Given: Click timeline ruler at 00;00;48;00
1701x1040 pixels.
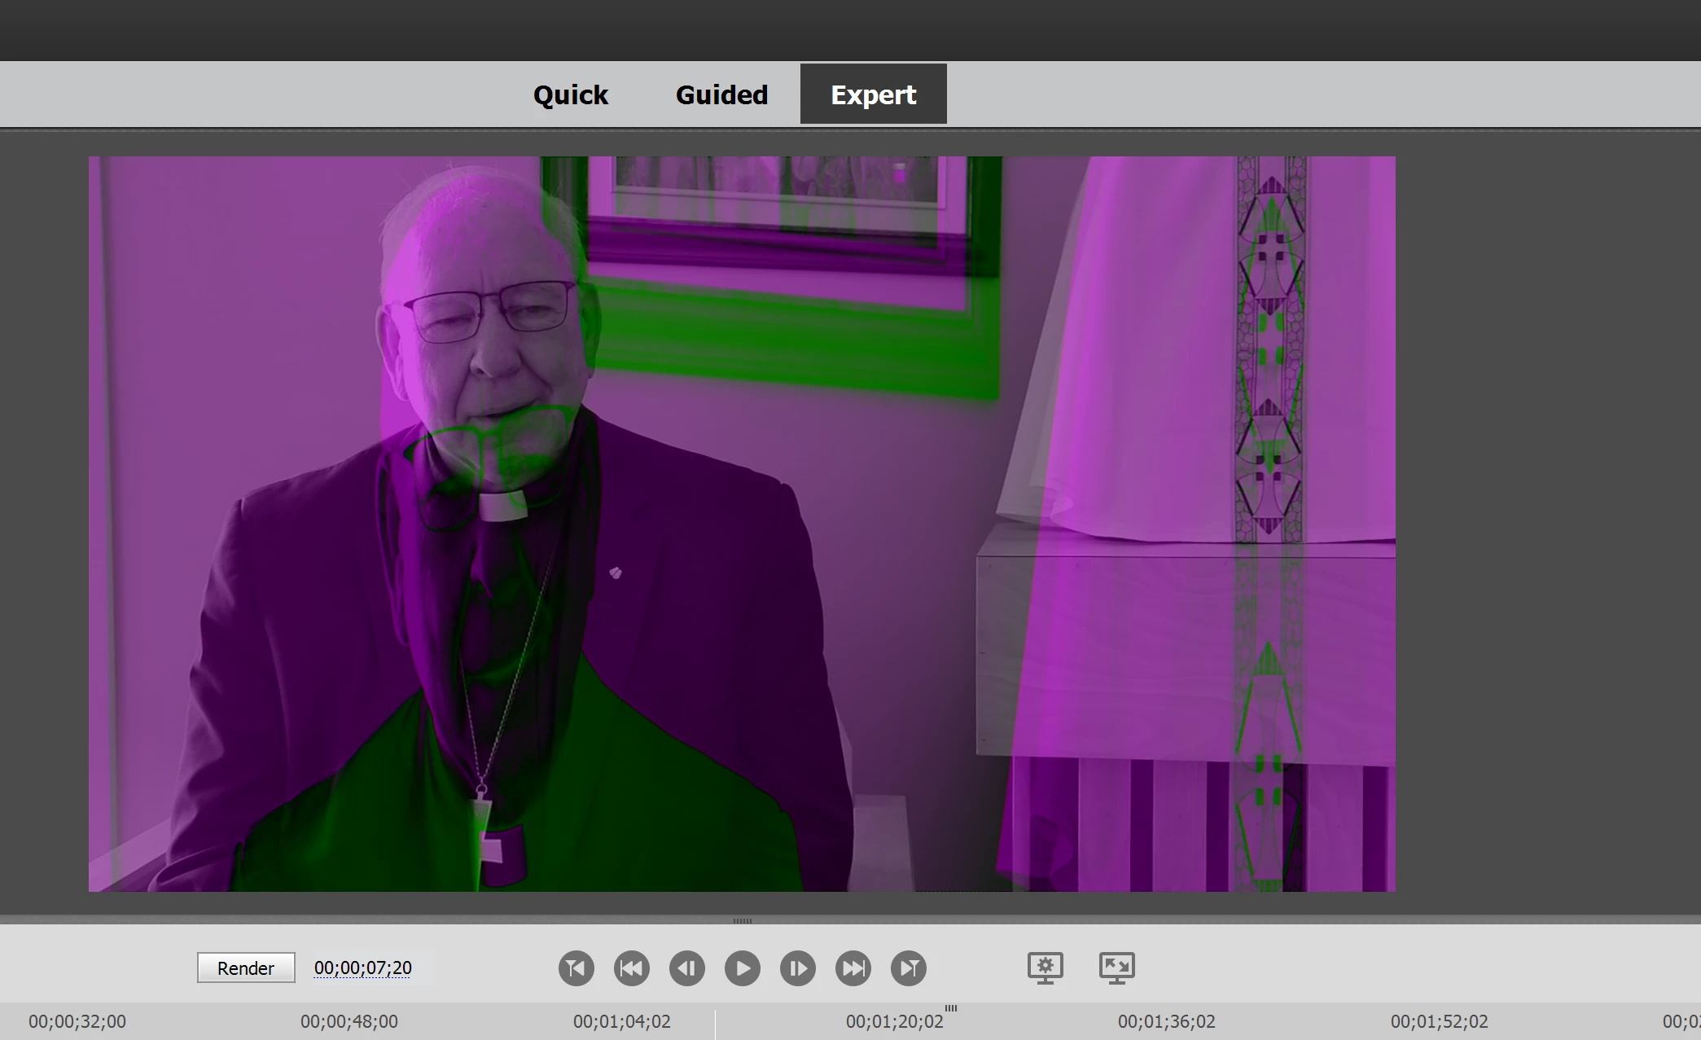Looking at the screenshot, I should pos(349,1021).
